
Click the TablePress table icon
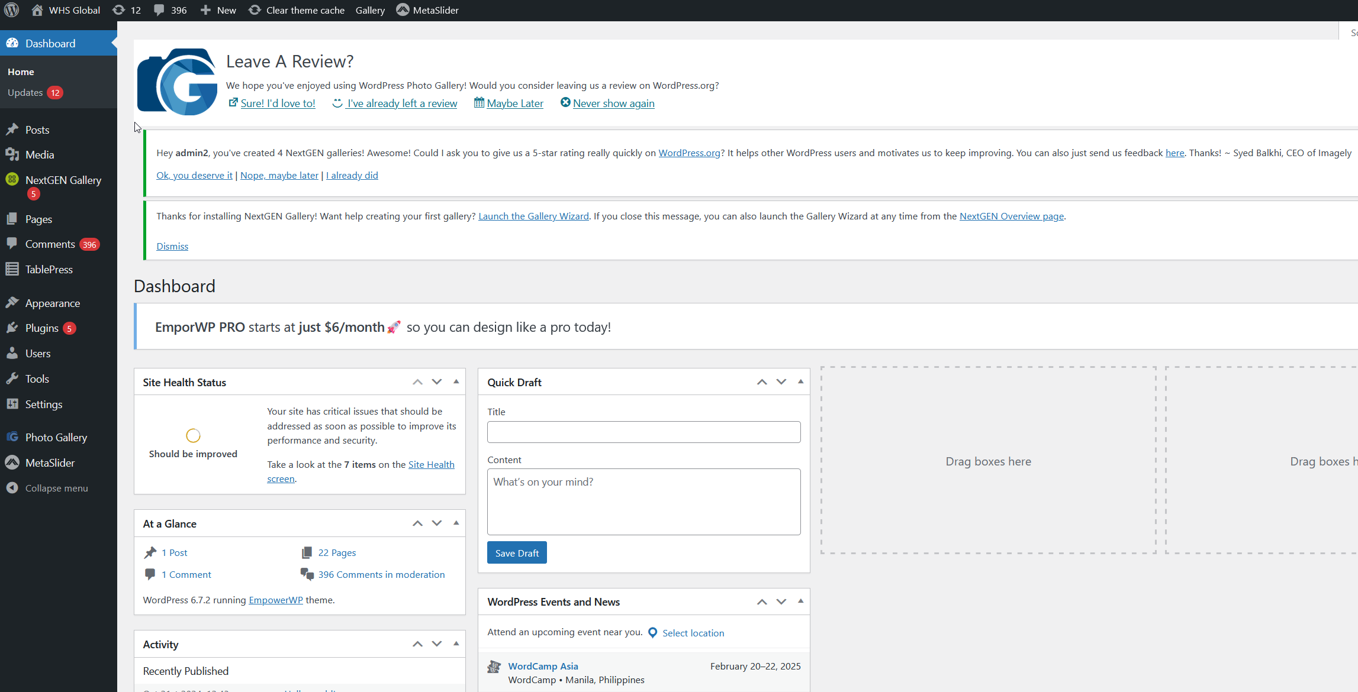coord(12,269)
